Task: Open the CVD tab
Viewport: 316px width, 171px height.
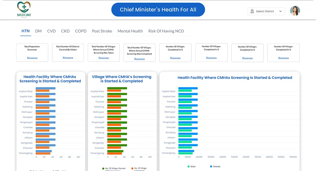Action: 51,31
